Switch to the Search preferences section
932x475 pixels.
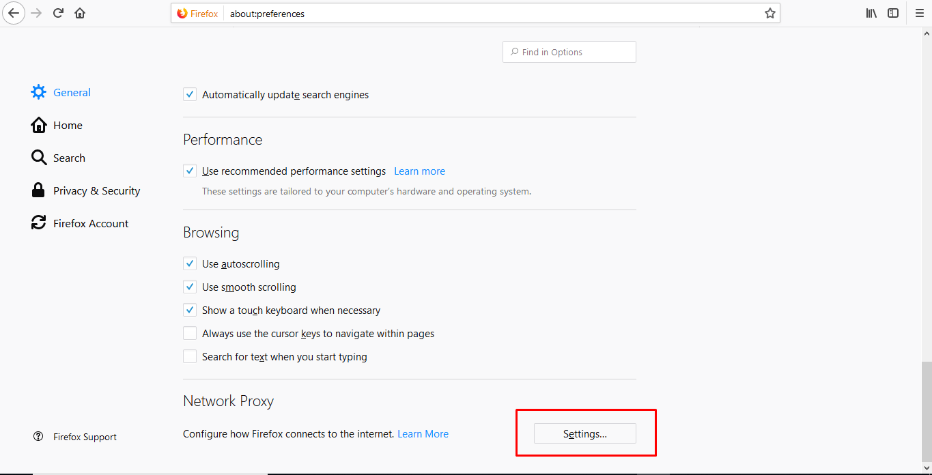[x=69, y=158]
